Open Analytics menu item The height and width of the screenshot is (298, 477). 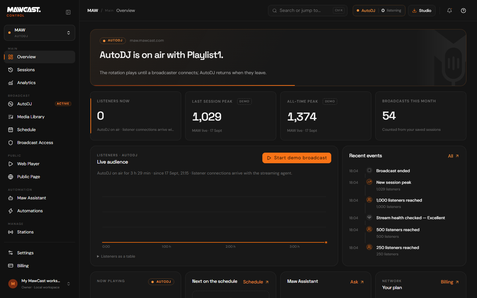(39, 83)
